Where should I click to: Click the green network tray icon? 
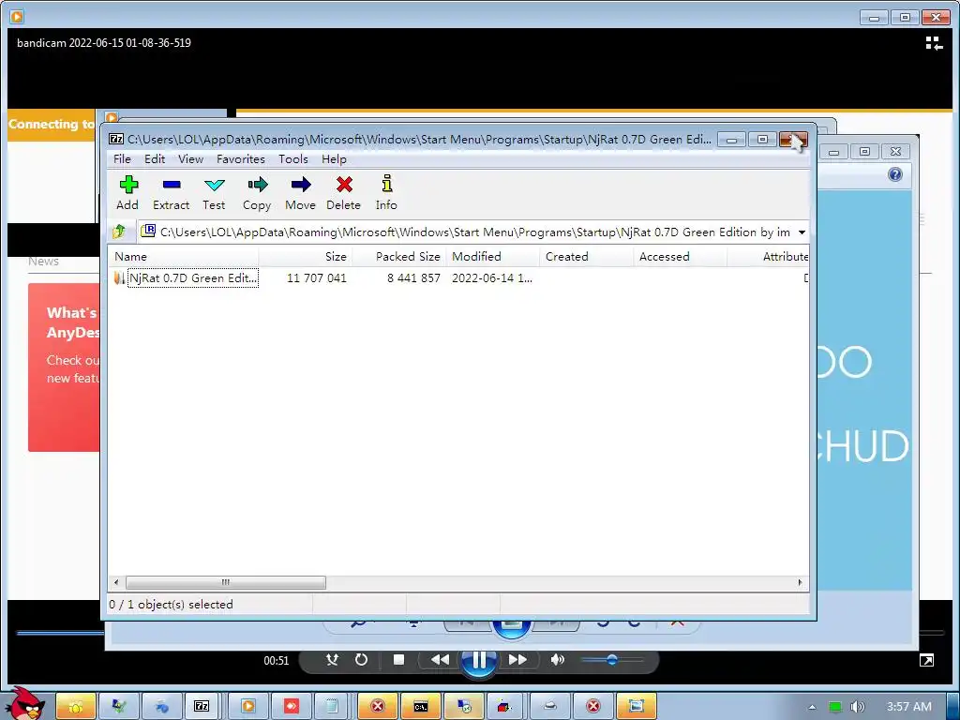point(834,707)
